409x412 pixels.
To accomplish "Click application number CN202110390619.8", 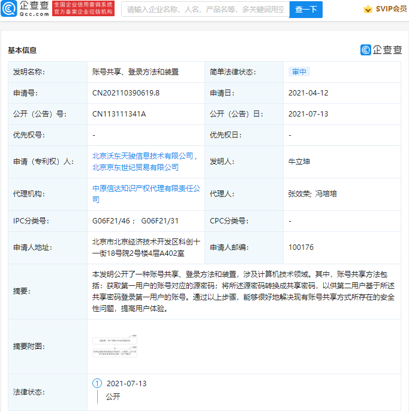I will [126, 93].
